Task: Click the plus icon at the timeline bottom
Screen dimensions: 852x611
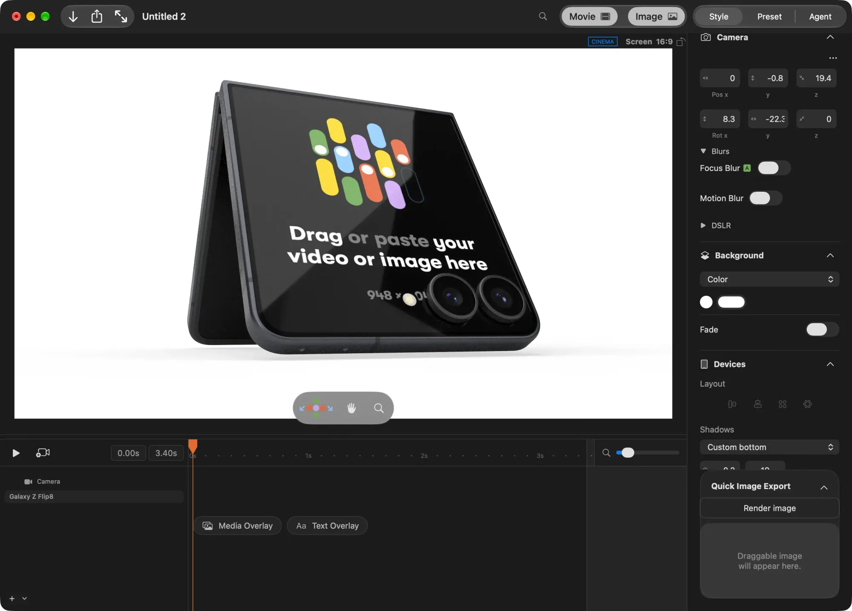Action: click(x=12, y=599)
